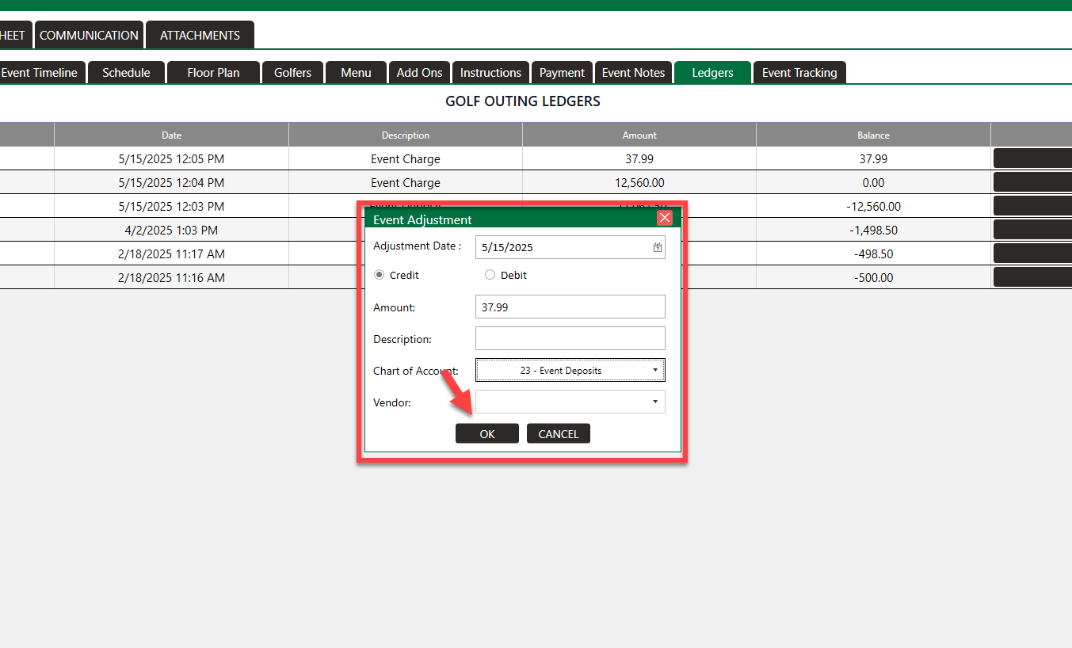1072x648 pixels.
Task: Open the ATTACHMENTS tab
Action: point(200,36)
